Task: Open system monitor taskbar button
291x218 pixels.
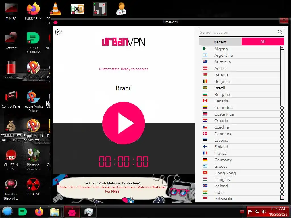Action: click(x=89, y=212)
